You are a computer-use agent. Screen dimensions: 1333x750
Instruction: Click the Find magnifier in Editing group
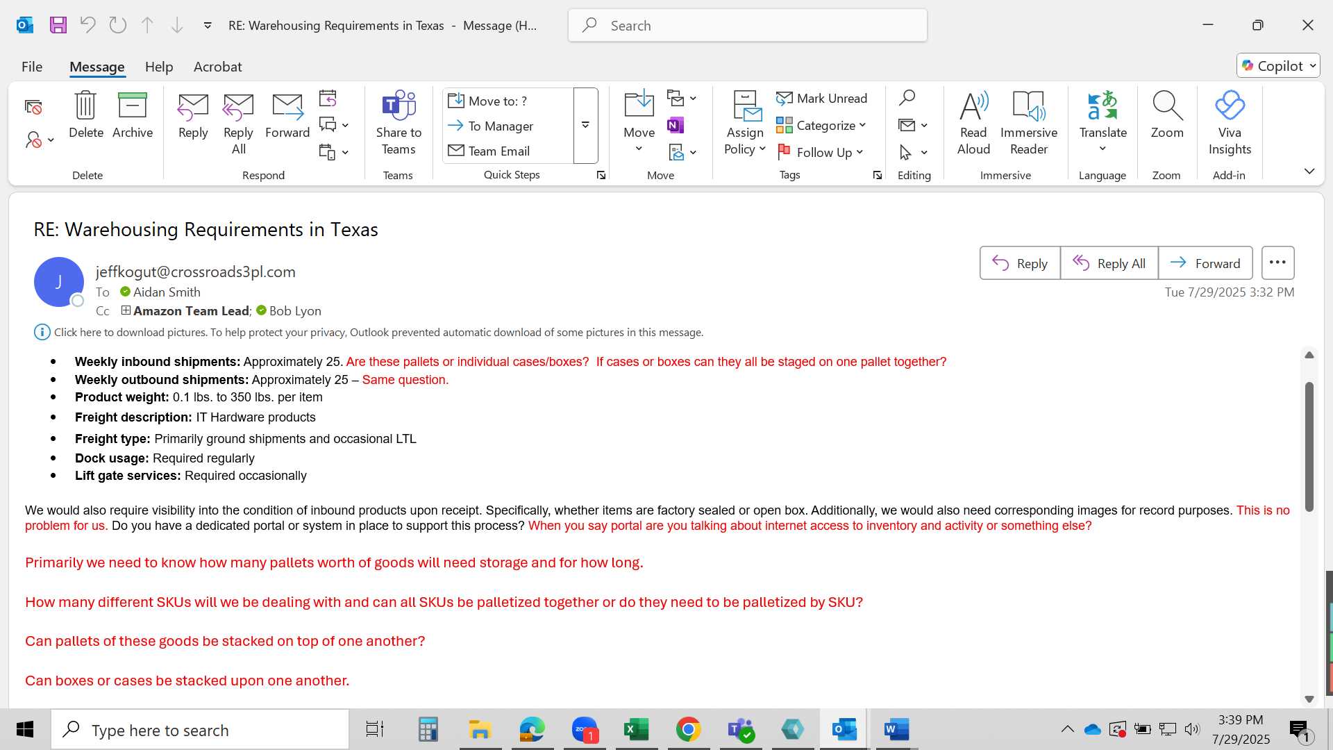pos(907,98)
